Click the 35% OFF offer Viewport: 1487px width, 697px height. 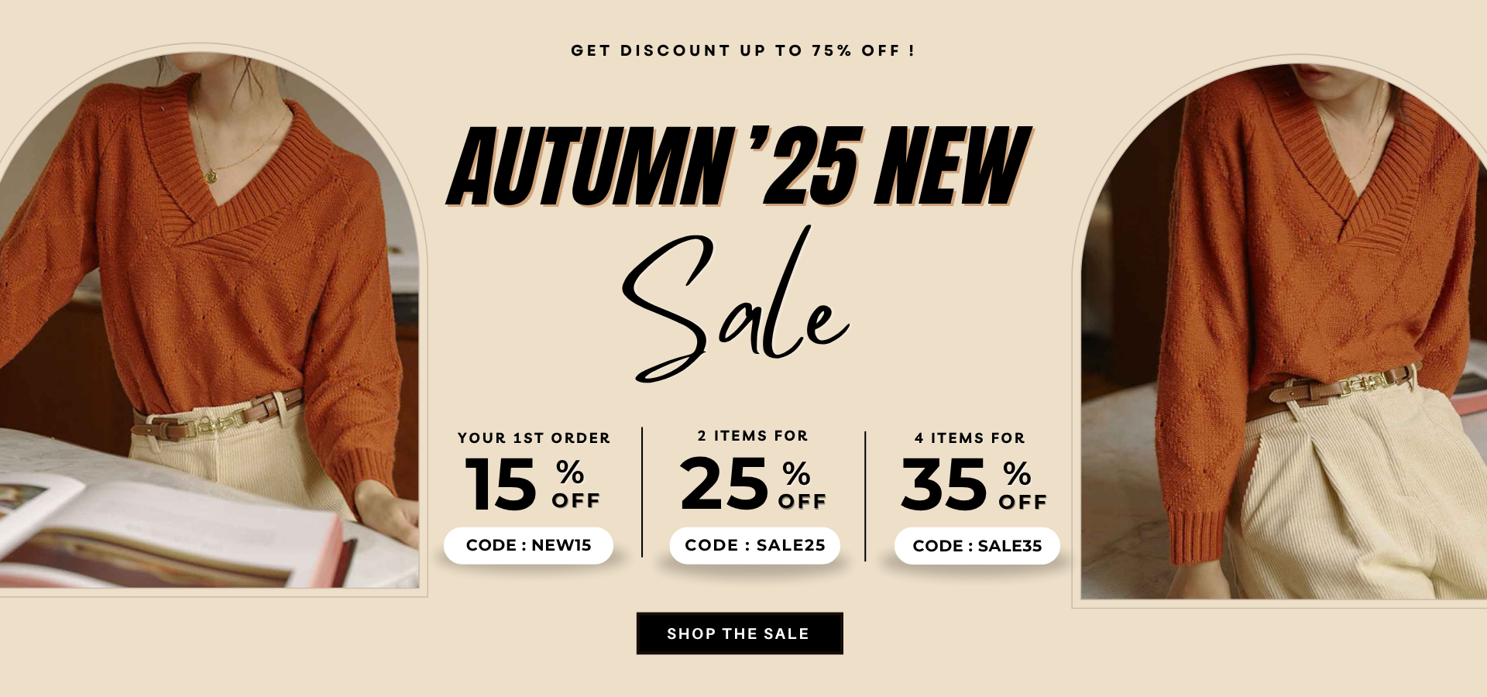point(974,484)
